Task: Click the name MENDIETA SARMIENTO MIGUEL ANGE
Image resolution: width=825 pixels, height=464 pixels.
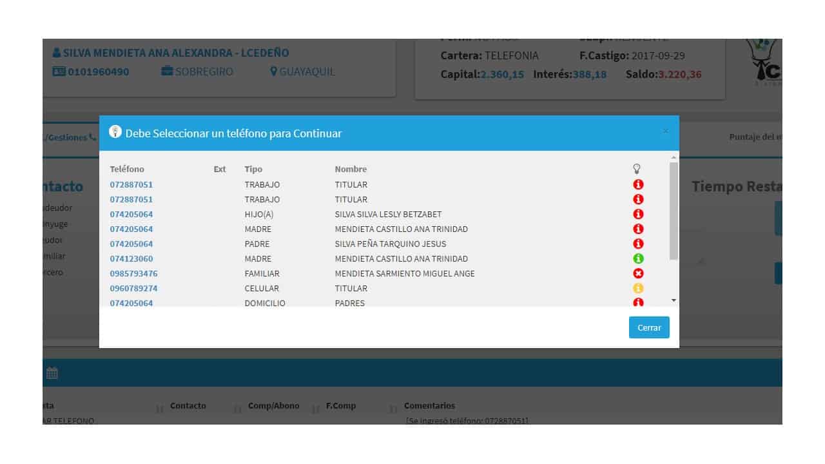Action: click(405, 273)
